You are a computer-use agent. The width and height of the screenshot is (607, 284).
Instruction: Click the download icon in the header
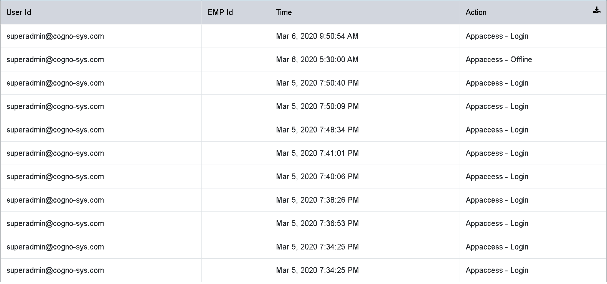[x=597, y=10]
